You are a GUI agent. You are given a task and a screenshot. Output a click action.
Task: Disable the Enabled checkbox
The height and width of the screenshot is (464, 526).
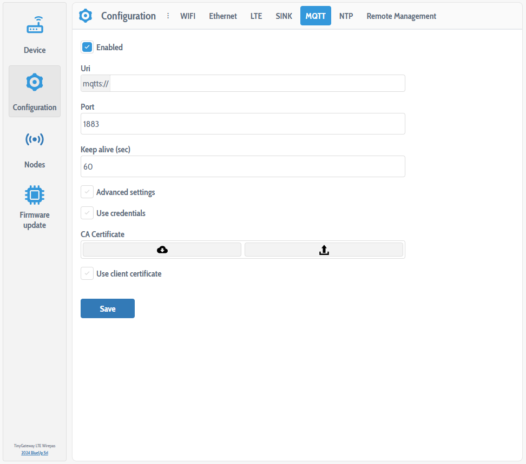coord(87,47)
